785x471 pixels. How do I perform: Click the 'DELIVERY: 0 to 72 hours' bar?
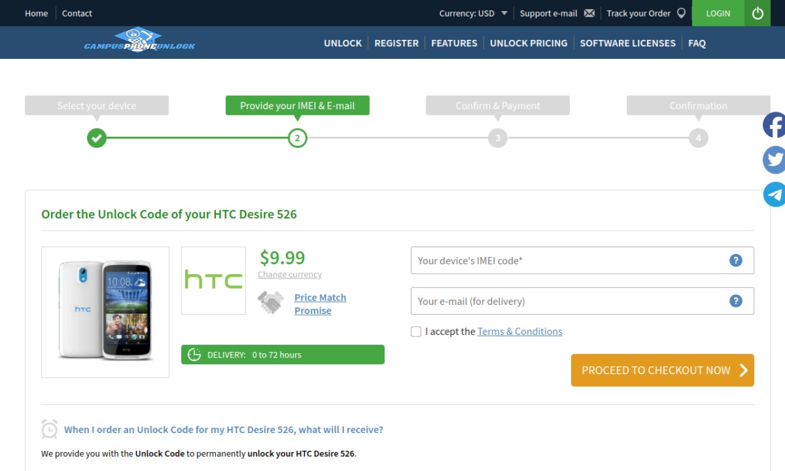click(x=283, y=354)
